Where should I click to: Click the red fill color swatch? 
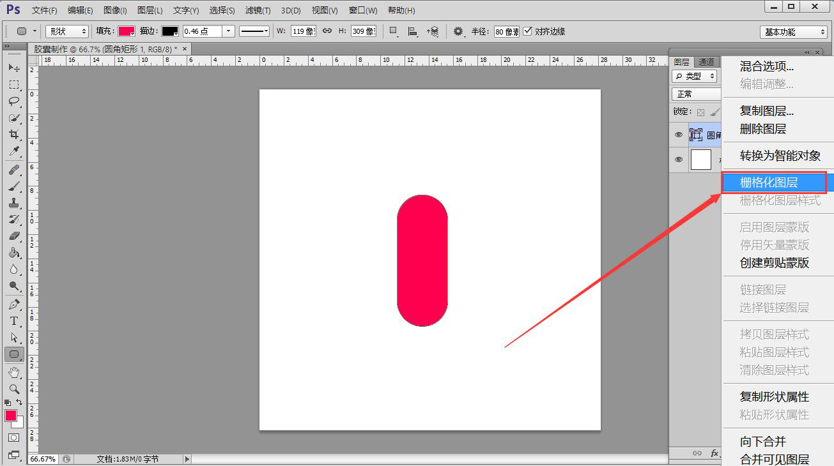point(126,31)
